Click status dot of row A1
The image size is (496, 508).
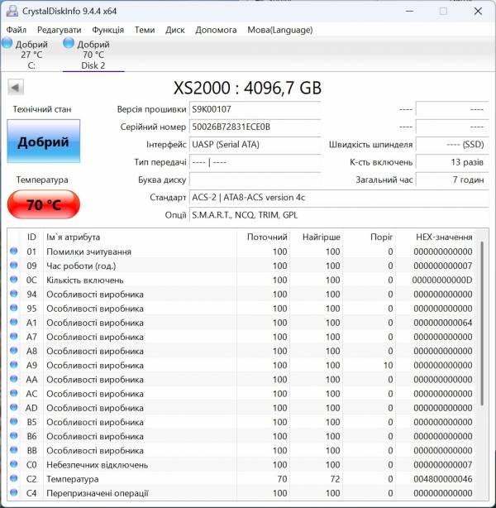click(13, 323)
